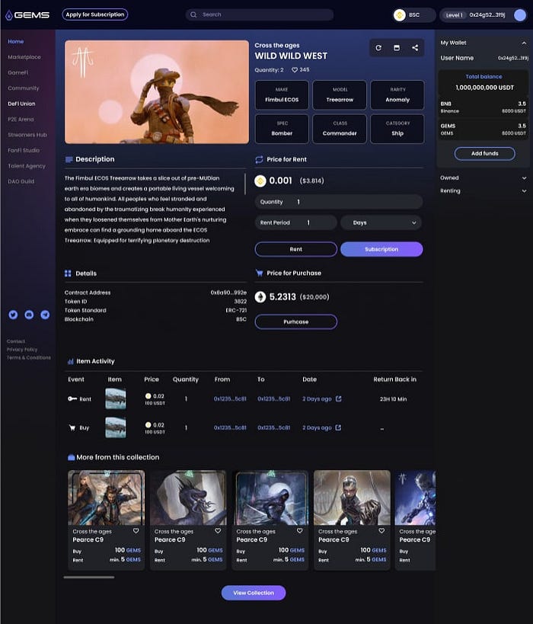
Task: Click the Rent button
Action: (x=296, y=249)
